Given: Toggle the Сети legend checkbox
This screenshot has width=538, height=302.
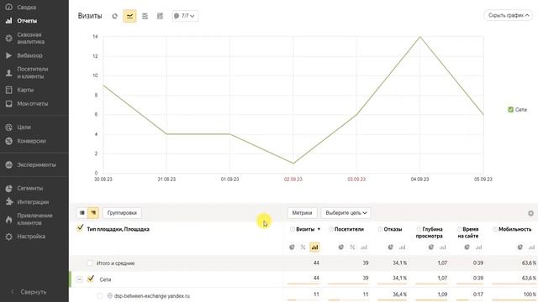Looking at the screenshot, I should click(x=510, y=110).
